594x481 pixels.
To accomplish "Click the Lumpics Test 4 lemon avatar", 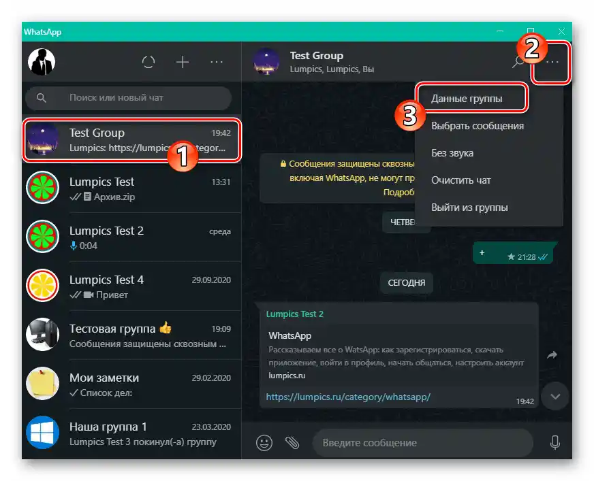I will [x=42, y=286].
